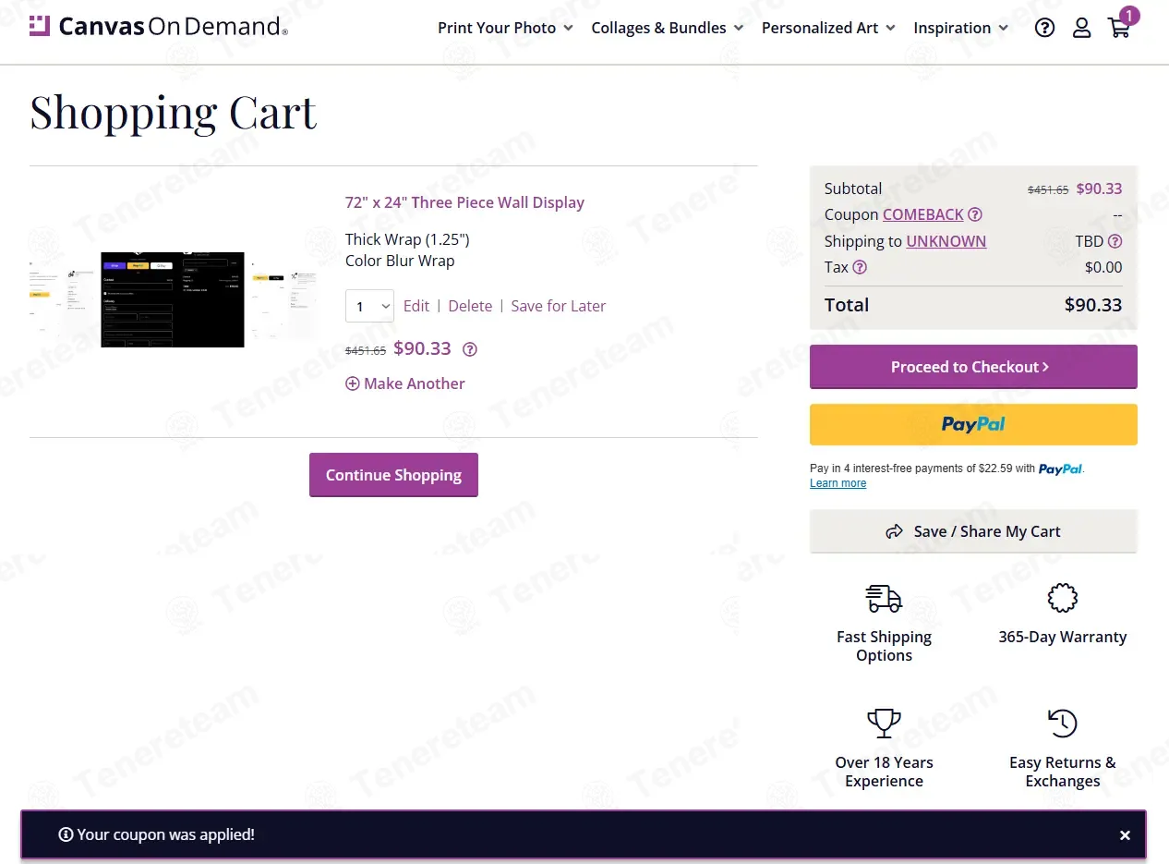Open the help question mark icon in header
Screen dimensions: 1169x864
(x=1044, y=28)
